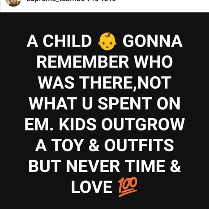Viewport: 209px width, 209px height.
Task: Tap the red 100 emoji
Action: (x=128, y=187)
